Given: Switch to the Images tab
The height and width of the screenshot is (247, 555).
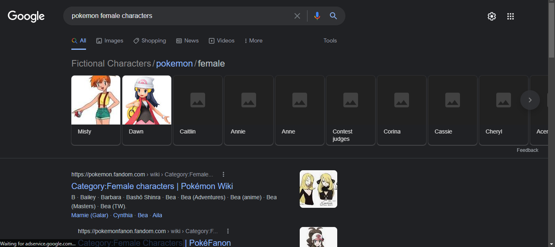Looking at the screenshot, I should coord(110,40).
